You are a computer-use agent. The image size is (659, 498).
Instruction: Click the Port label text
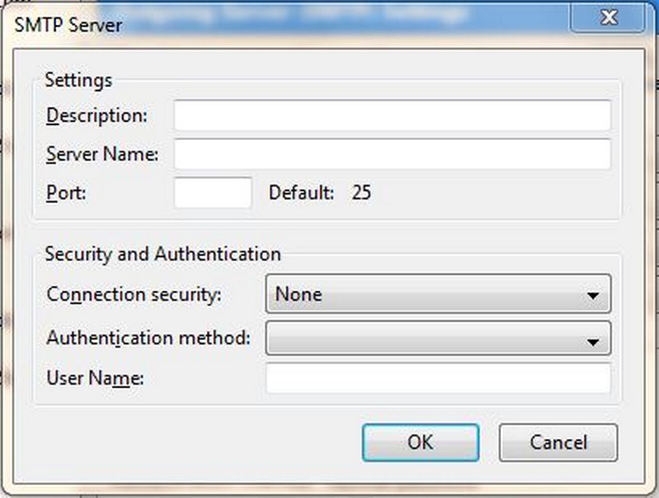[66, 193]
